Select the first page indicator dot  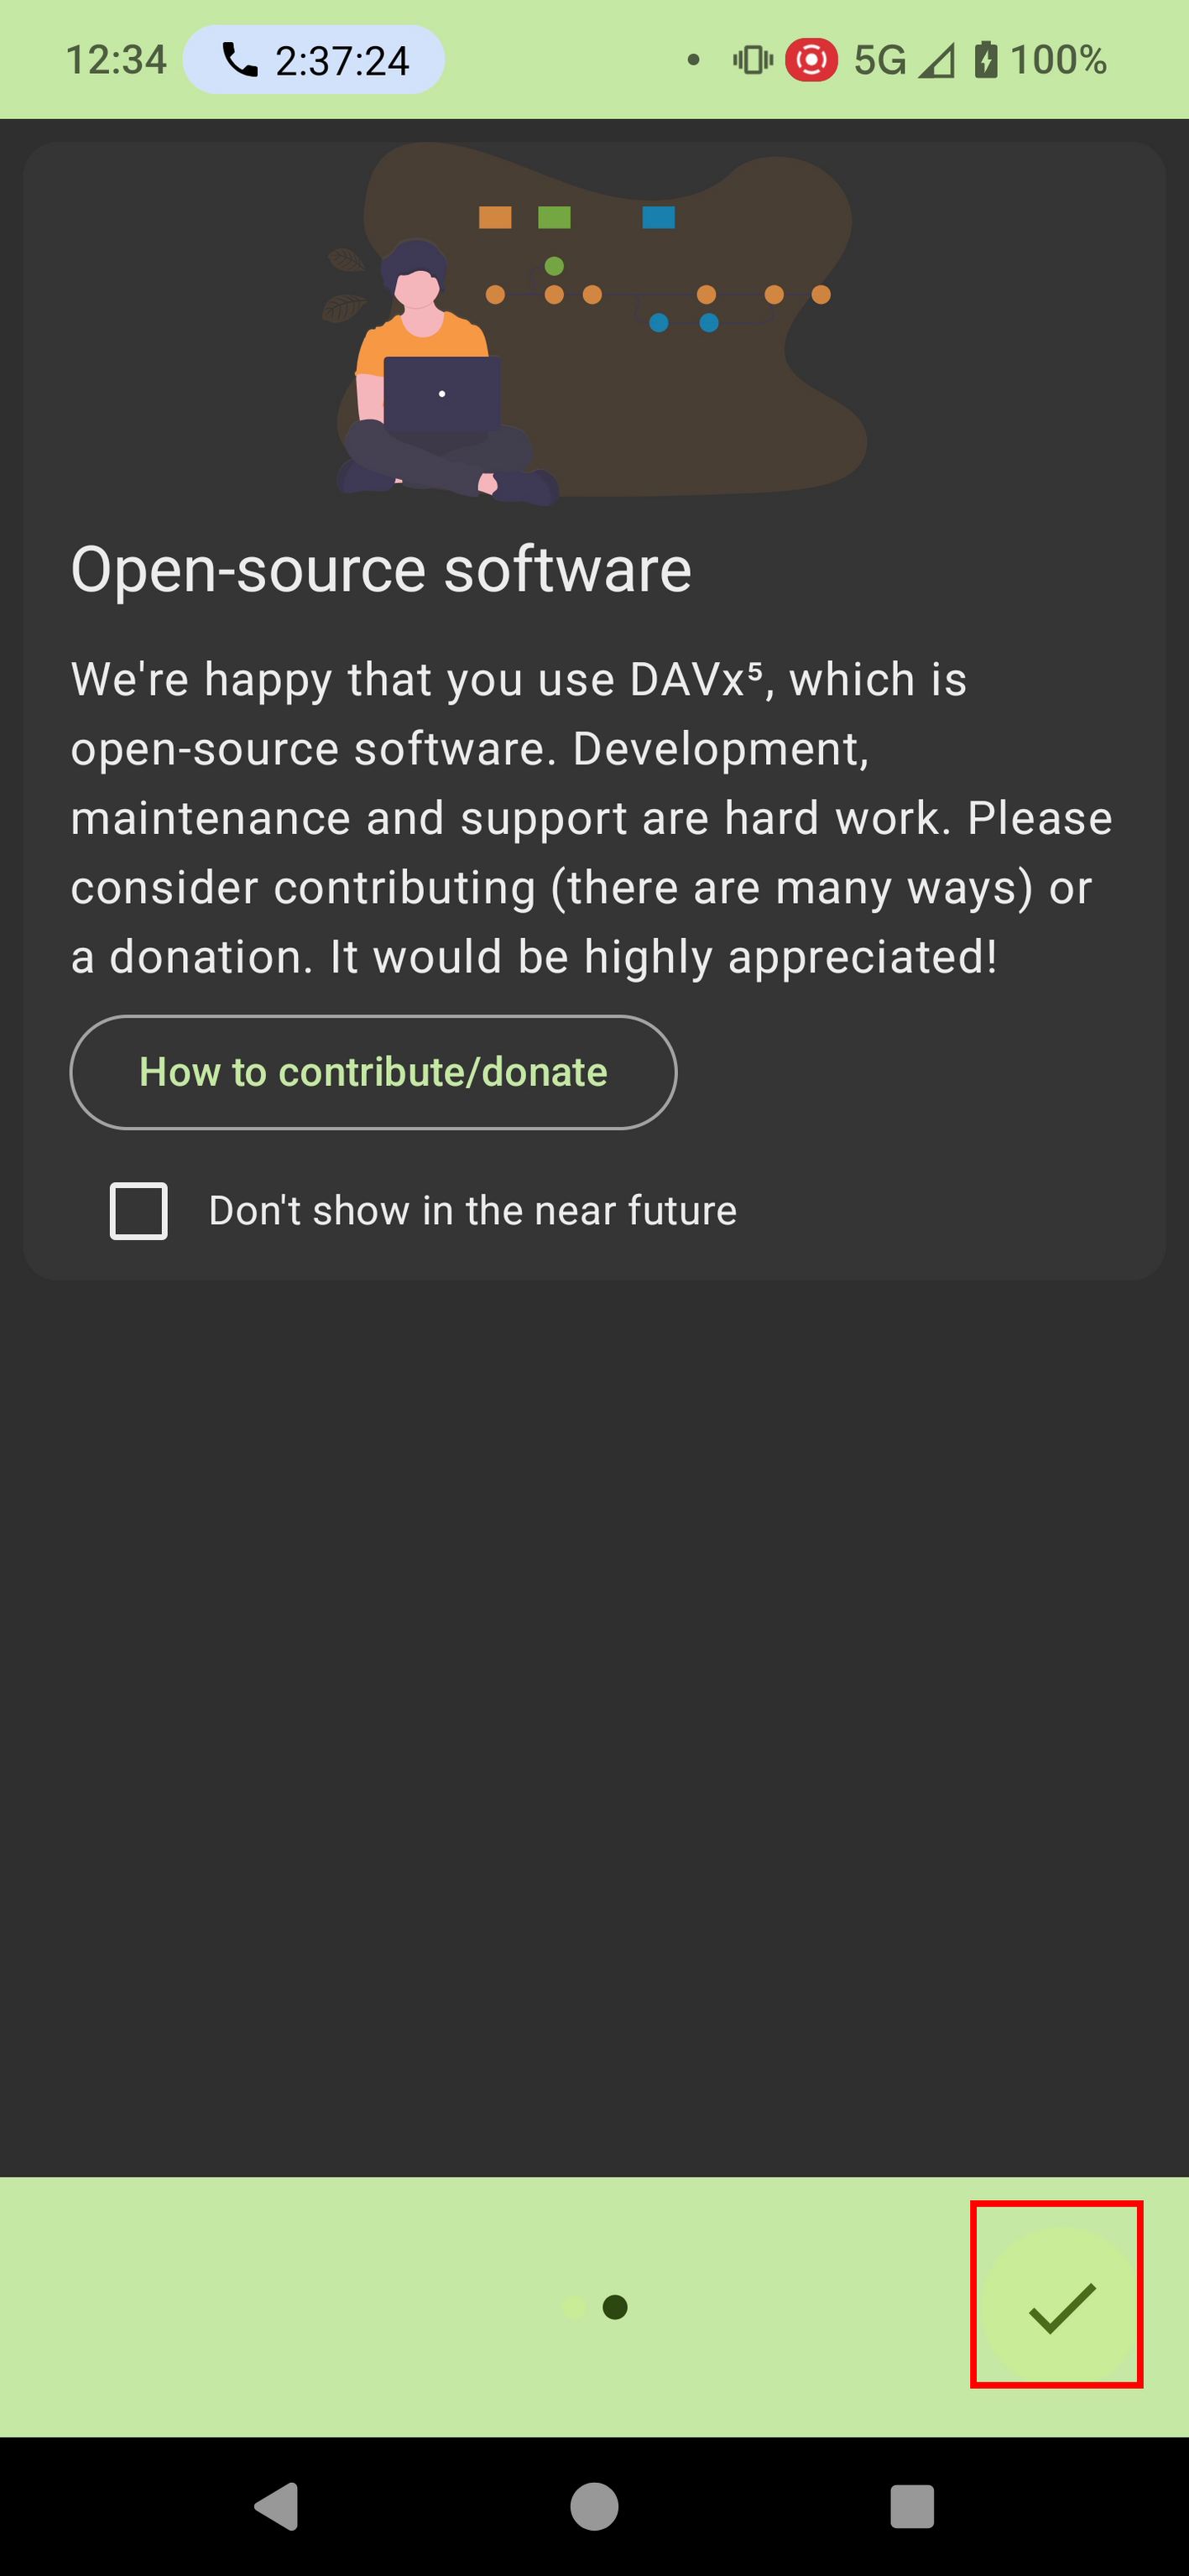click(574, 2307)
